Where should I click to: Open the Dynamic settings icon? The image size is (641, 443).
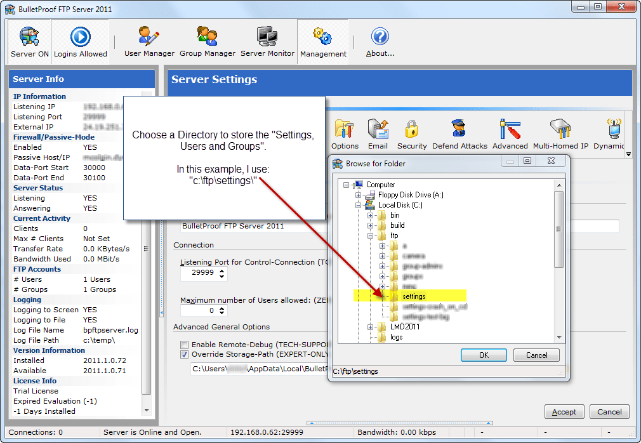pyautogui.click(x=609, y=134)
